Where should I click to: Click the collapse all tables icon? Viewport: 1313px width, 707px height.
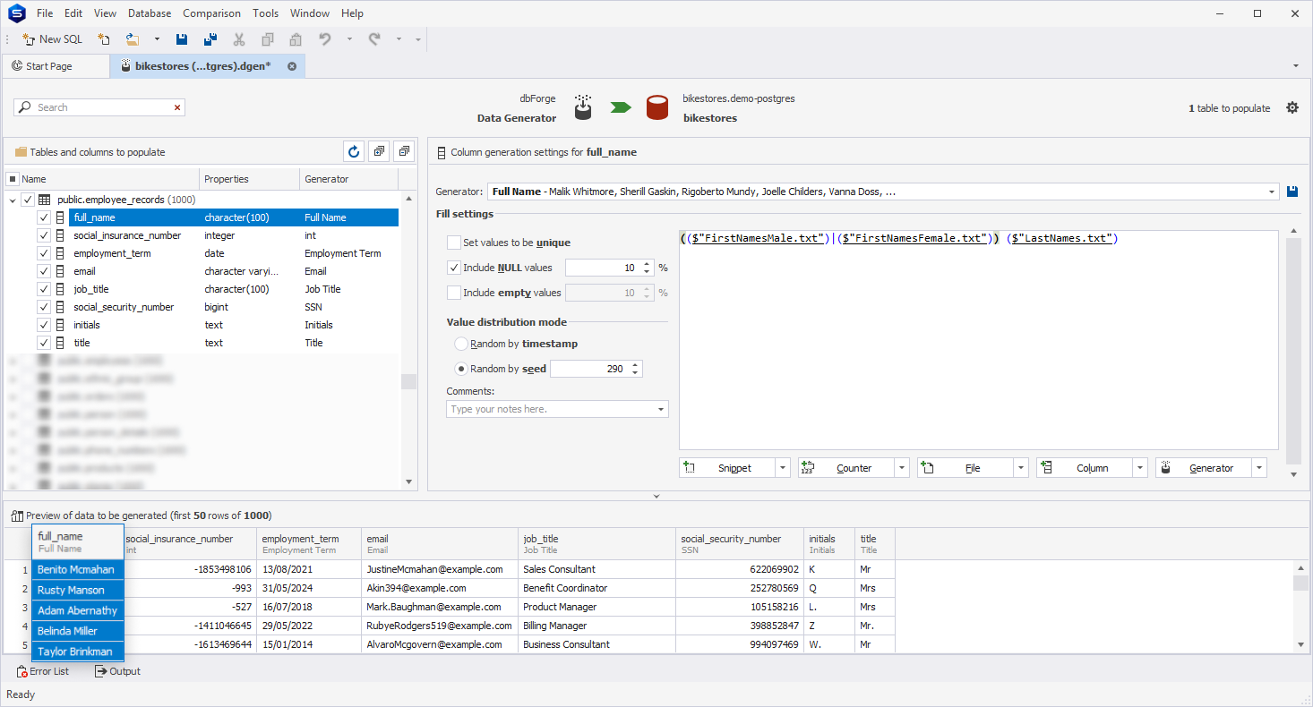click(x=405, y=152)
